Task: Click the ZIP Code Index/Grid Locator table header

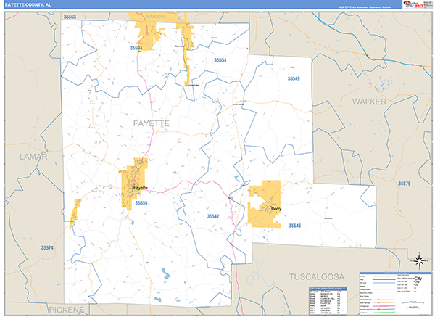Action: (328, 289)
